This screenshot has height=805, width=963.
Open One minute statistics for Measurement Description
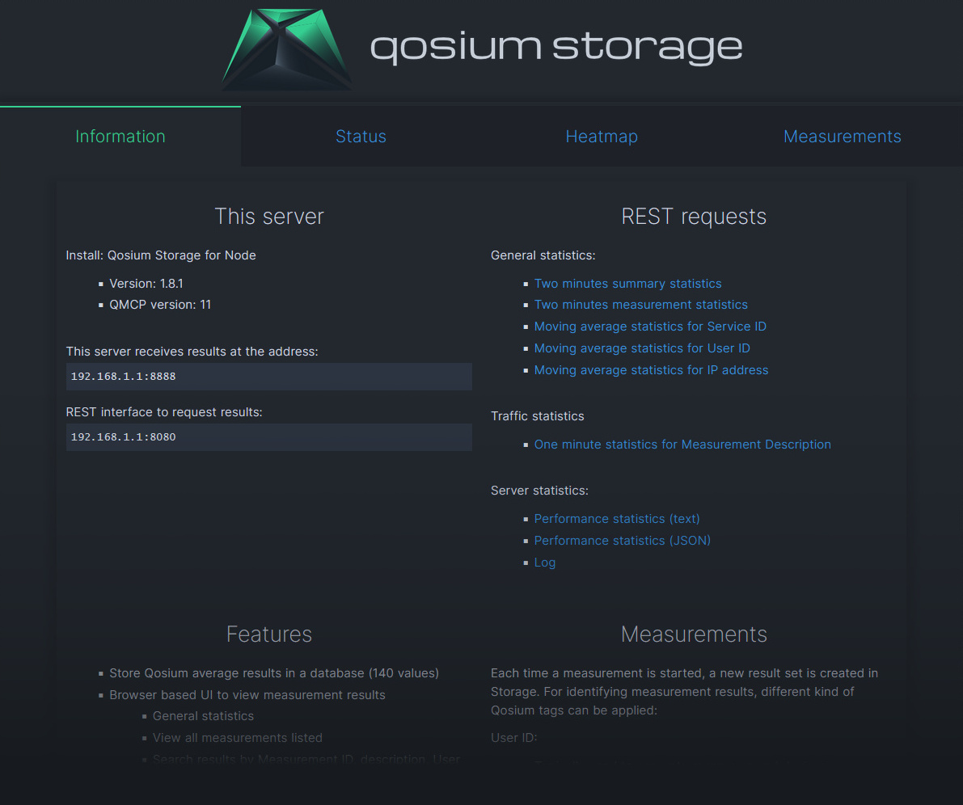click(x=682, y=445)
